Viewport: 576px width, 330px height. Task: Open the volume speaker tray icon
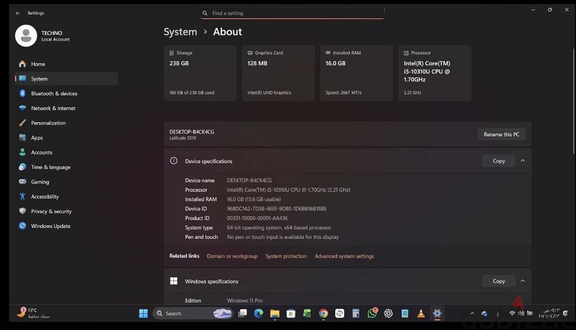coord(521,313)
